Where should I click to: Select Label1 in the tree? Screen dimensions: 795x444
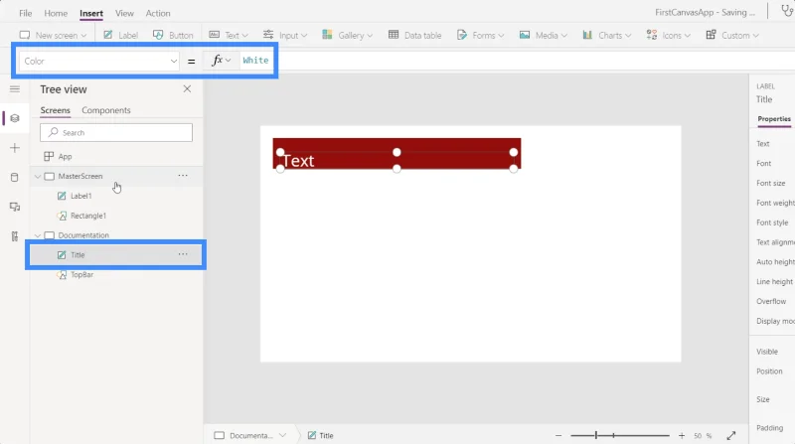tap(81, 196)
